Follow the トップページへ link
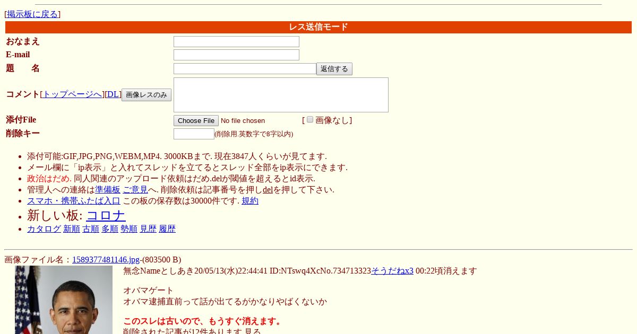Image resolution: width=637 pixels, height=334 pixels. [72, 94]
